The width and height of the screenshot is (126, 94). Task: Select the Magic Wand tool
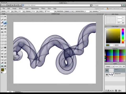coord(2,20)
